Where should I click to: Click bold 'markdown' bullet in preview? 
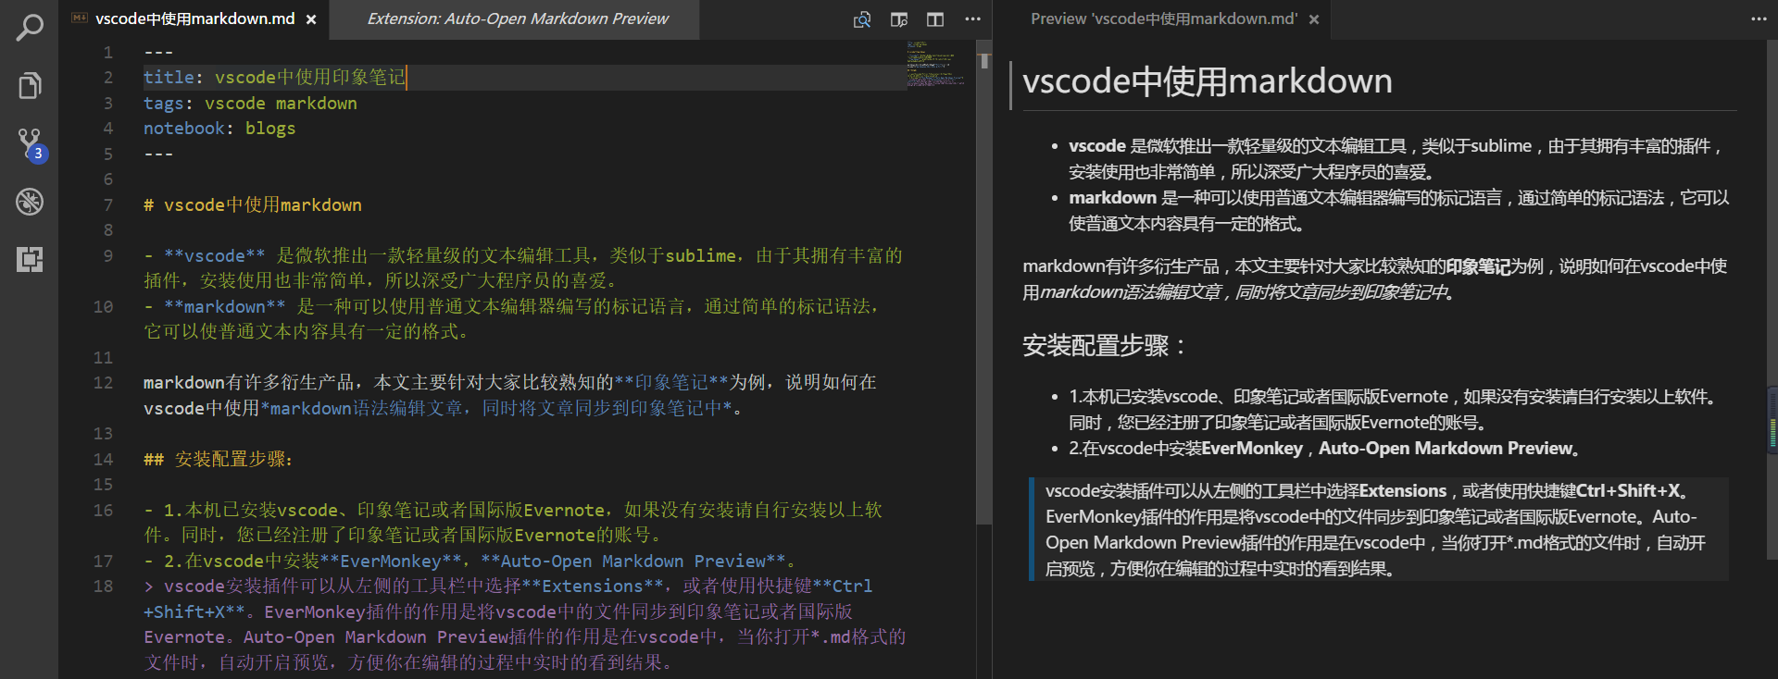(1112, 198)
